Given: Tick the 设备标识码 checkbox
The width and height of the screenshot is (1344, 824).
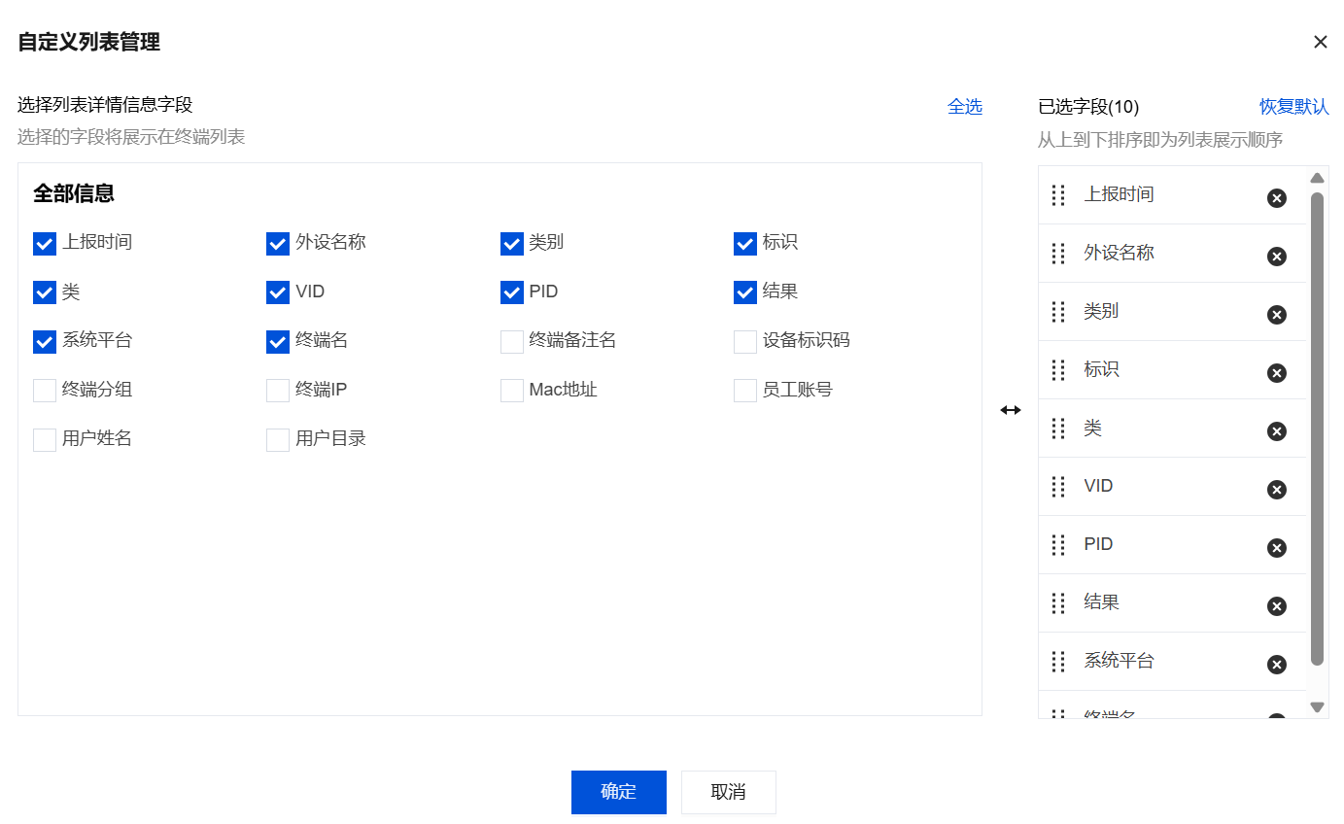Looking at the screenshot, I should tap(745, 342).
